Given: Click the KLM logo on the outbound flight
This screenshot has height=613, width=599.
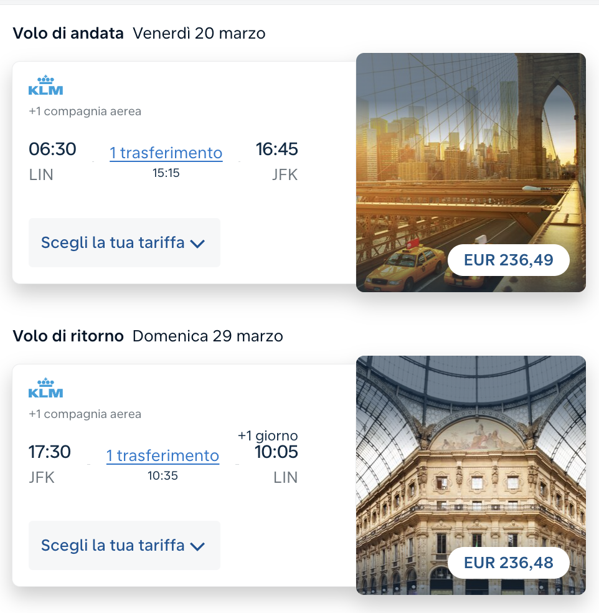Looking at the screenshot, I should (46, 85).
